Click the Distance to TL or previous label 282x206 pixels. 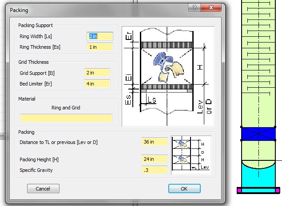click(x=59, y=142)
